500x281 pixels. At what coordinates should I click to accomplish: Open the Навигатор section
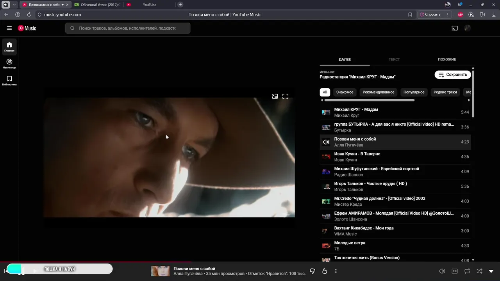(9, 64)
